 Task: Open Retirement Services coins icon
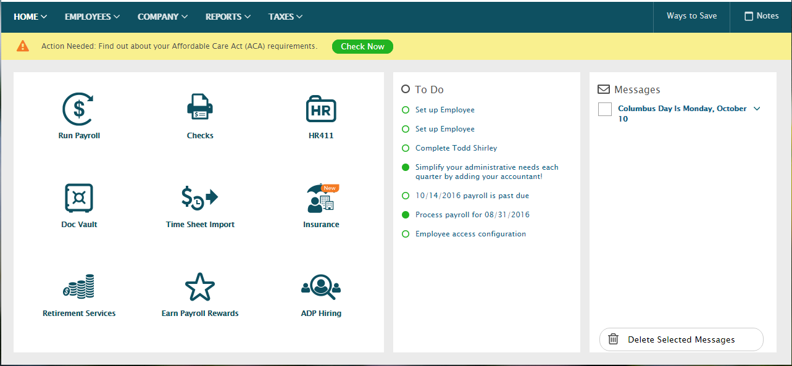pos(79,287)
